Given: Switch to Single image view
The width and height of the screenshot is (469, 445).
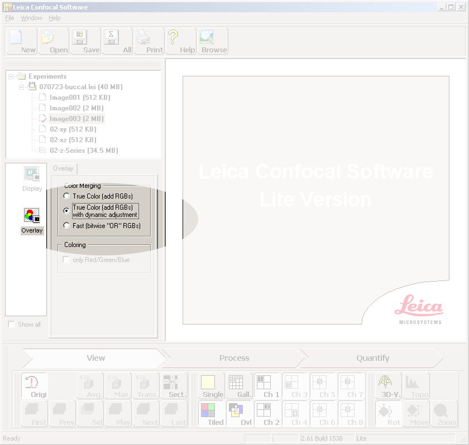Looking at the screenshot, I should point(212,386).
